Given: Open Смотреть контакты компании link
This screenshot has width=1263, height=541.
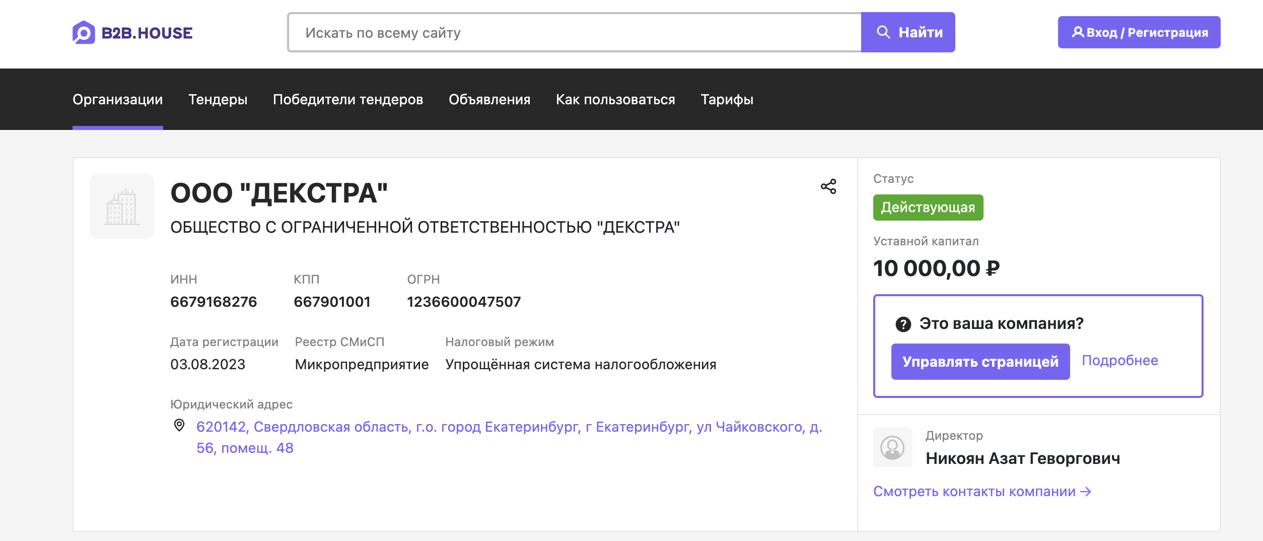Looking at the screenshot, I should point(981,492).
